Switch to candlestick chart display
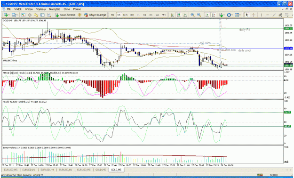294x178 pixels. [x=179, y=15]
